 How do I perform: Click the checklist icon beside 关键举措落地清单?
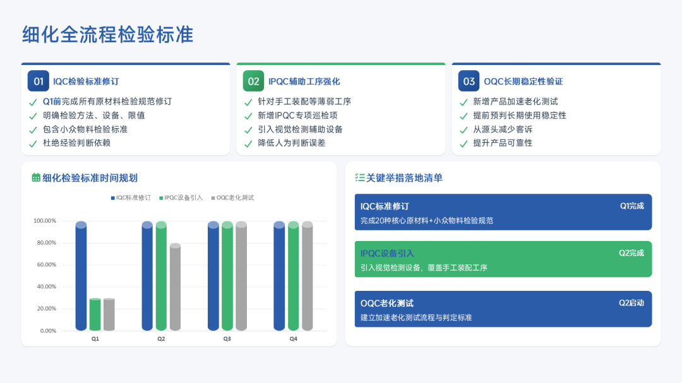click(x=360, y=178)
